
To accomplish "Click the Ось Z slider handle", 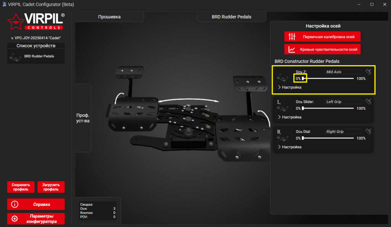I will click(x=303, y=78).
